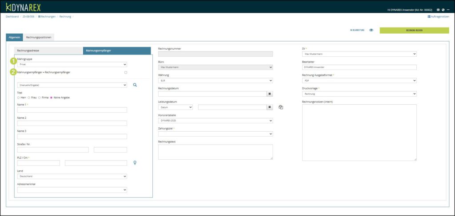Image resolution: width=455 pixels, height=216 pixels.
Task: Click the magnifier search icon beside manuelle Eingabe
Action: [135, 85]
